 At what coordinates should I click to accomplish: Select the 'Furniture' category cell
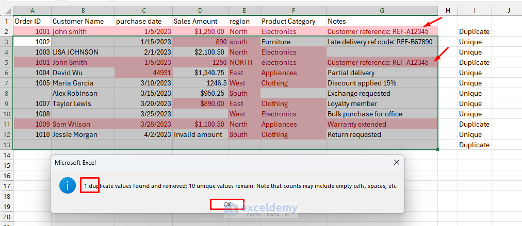[293, 42]
